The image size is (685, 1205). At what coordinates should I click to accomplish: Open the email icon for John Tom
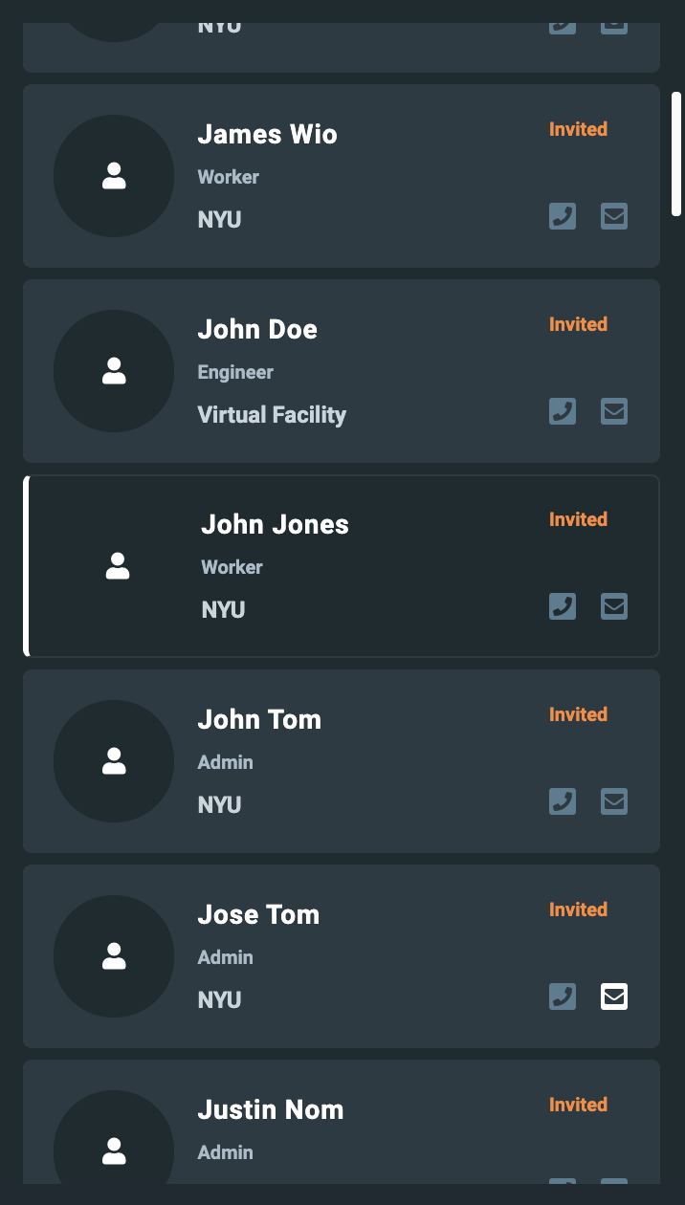(614, 801)
